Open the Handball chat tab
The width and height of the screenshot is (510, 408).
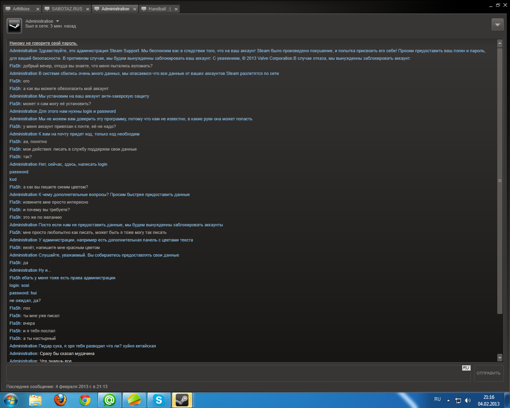159,9
